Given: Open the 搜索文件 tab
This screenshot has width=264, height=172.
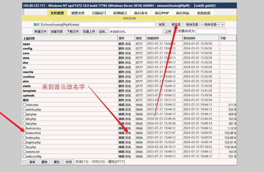Looking at the screenshot, I should click(x=78, y=13).
